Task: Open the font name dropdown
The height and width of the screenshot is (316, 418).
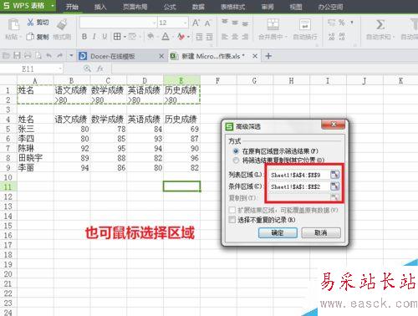Action: tap(154, 23)
